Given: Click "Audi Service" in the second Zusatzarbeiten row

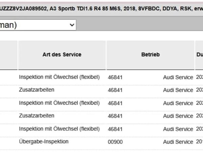Looking at the screenshot, I should [x=178, y=116].
